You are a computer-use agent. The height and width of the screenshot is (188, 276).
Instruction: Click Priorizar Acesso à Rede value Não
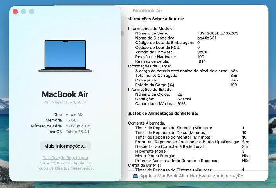coord(246,161)
